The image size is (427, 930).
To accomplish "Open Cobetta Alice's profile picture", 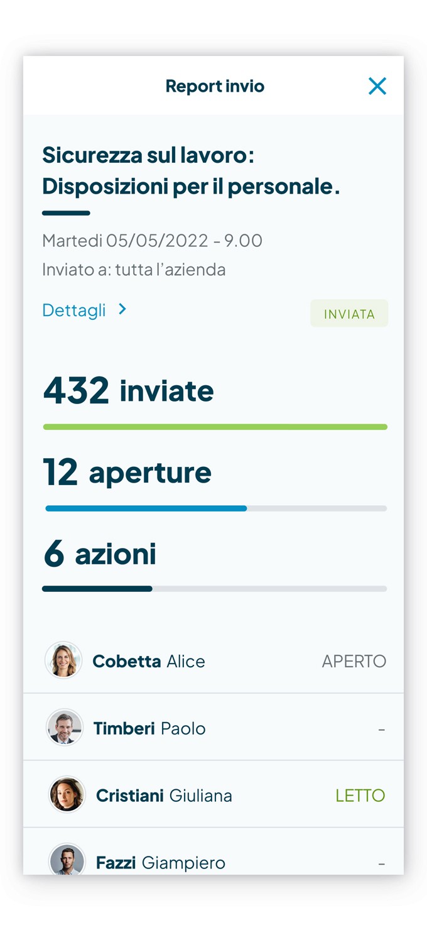I will click(63, 660).
